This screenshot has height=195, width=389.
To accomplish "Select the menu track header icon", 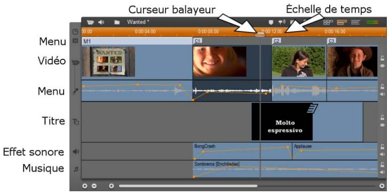I will (75, 41).
